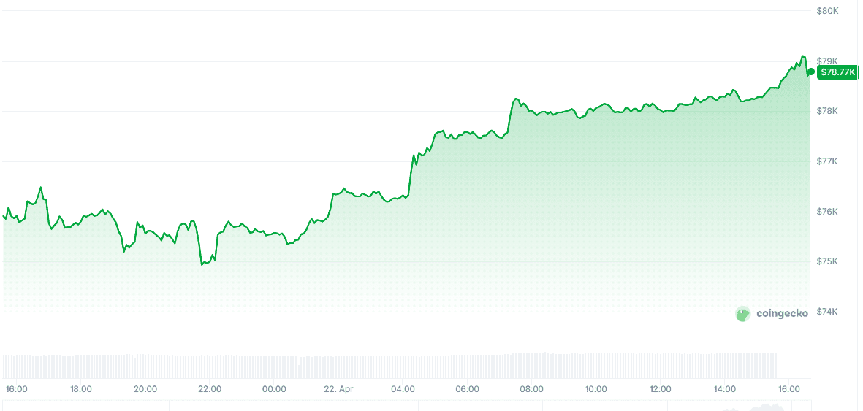The width and height of the screenshot is (863, 411).
Task: Click the $75K price axis label
Action: pyautogui.click(x=827, y=261)
